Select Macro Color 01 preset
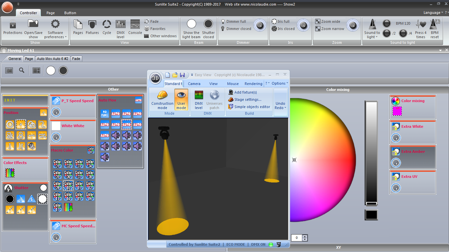 (x=57, y=163)
